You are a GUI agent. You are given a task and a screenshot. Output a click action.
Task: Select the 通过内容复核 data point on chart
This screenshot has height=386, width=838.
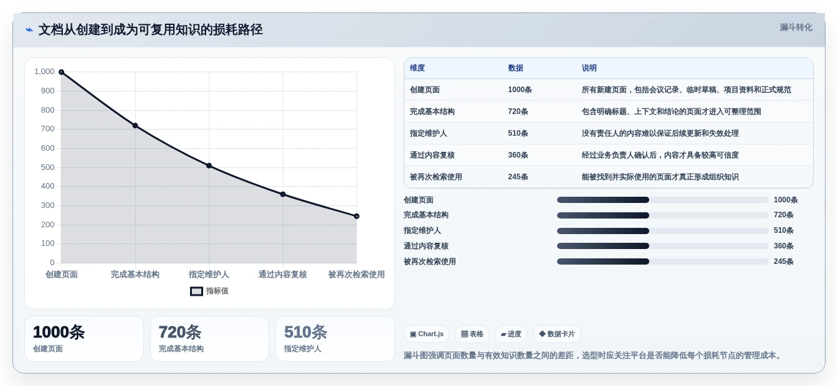point(283,194)
